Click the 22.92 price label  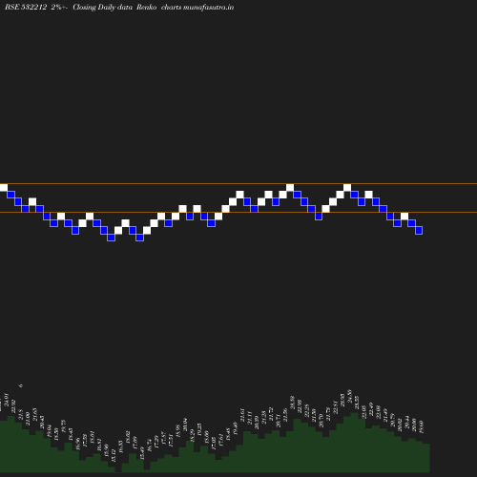(x=13, y=406)
